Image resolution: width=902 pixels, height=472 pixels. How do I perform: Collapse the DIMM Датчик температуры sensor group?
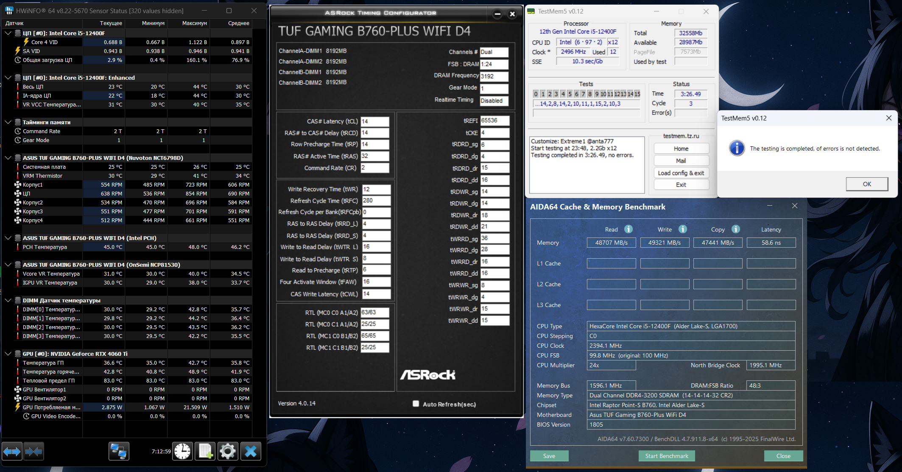click(8, 300)
